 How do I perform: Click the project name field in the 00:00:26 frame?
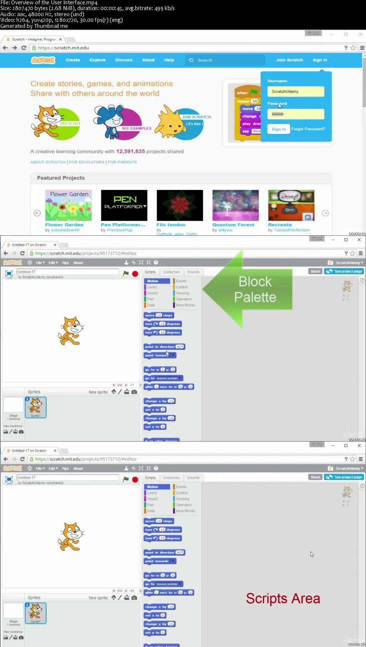[x=68, y=272]
